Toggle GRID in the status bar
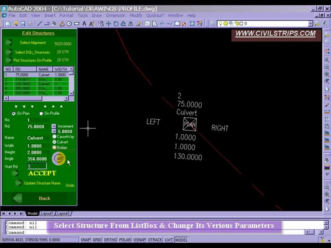 coord(97,240)
